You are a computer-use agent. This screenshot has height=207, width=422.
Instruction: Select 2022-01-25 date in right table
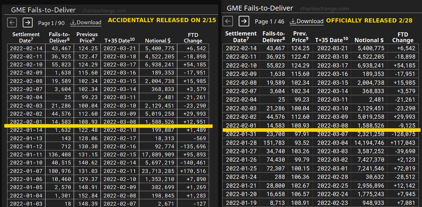[241, 169]
